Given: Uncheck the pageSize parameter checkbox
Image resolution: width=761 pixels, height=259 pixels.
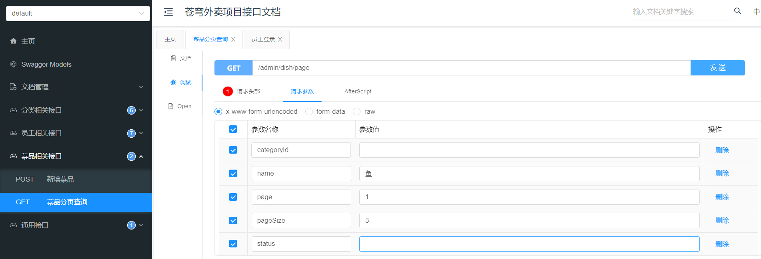Looking at the screenshot, I should click(233, 221).
